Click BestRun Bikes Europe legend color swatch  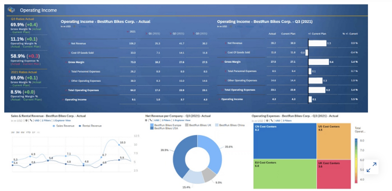pos(152,125)
